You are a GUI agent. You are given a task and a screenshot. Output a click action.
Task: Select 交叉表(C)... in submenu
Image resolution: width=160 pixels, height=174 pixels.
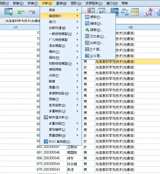(98, 36)
